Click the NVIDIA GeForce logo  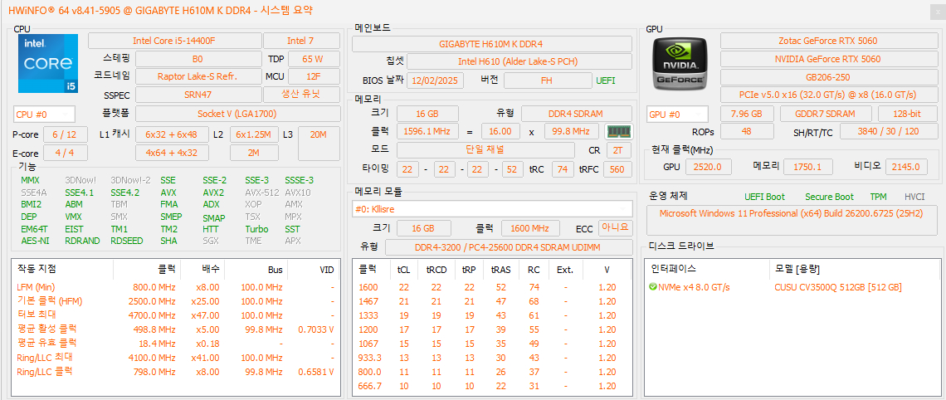(680, 63)
